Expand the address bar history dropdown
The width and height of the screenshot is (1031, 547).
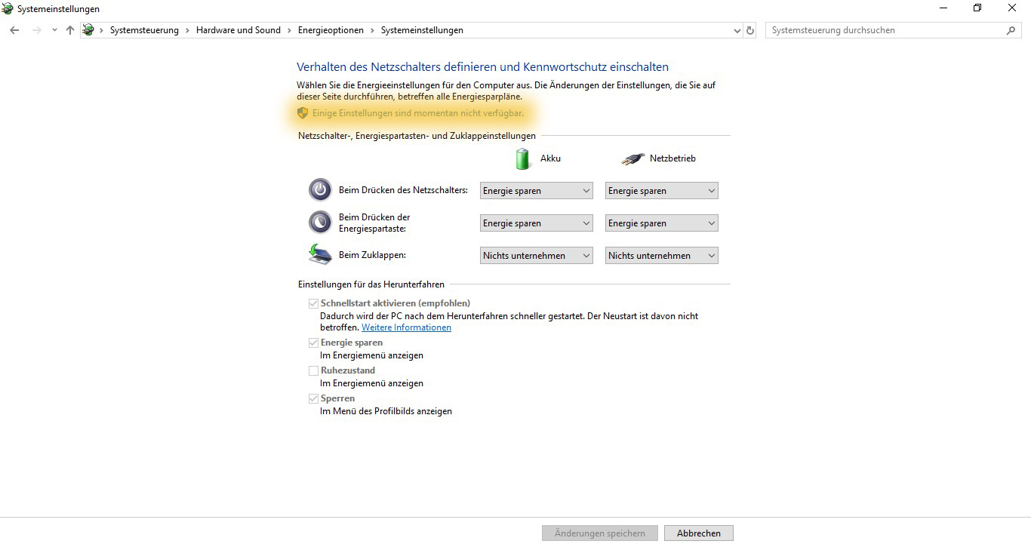tap(737, 30)
